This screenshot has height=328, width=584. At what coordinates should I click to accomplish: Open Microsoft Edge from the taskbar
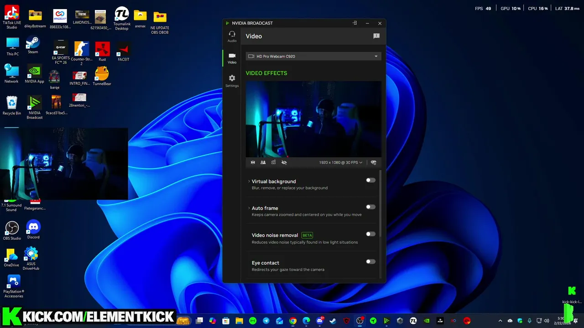(306, 321)
